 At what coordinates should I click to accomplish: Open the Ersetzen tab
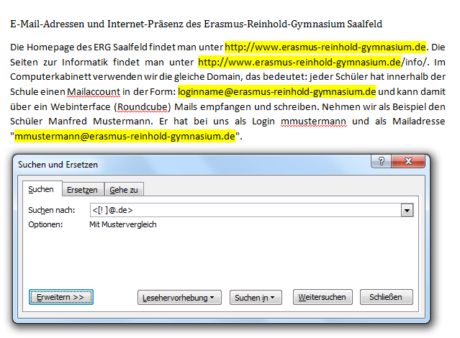[x=82, y=189]
